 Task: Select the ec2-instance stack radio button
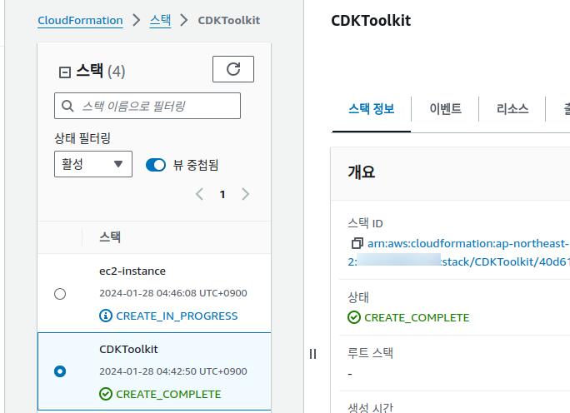(x=60, y=293)
